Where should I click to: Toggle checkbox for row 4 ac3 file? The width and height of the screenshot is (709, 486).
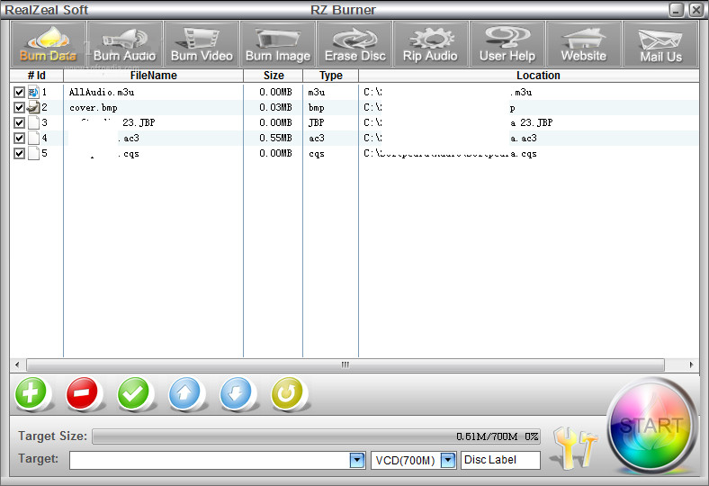19,138
